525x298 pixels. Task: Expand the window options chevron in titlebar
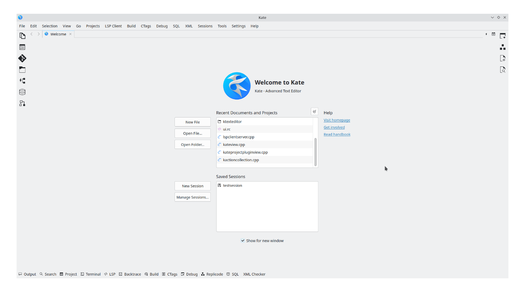492,17
